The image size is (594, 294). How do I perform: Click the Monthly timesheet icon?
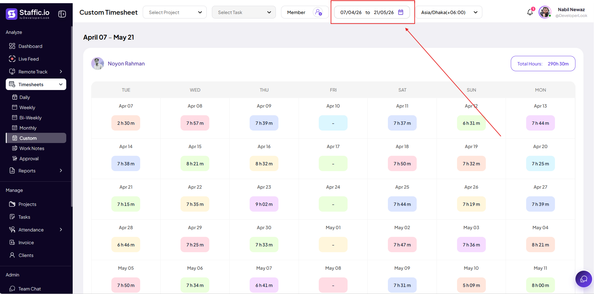(x=15, y=128)
